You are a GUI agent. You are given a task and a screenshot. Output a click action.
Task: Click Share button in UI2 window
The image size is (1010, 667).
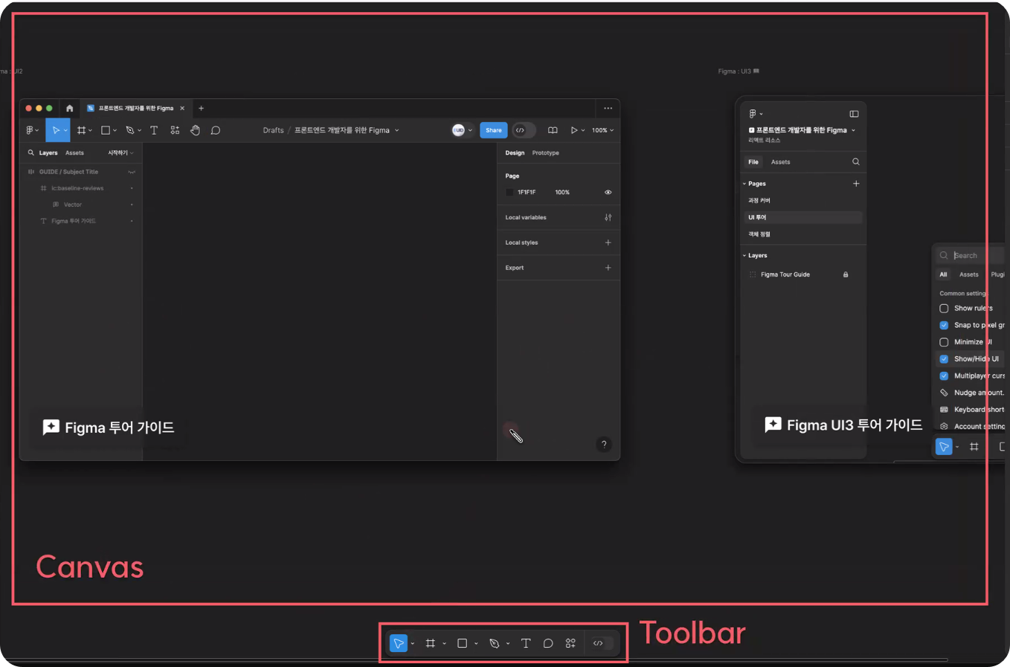point(494,130)
